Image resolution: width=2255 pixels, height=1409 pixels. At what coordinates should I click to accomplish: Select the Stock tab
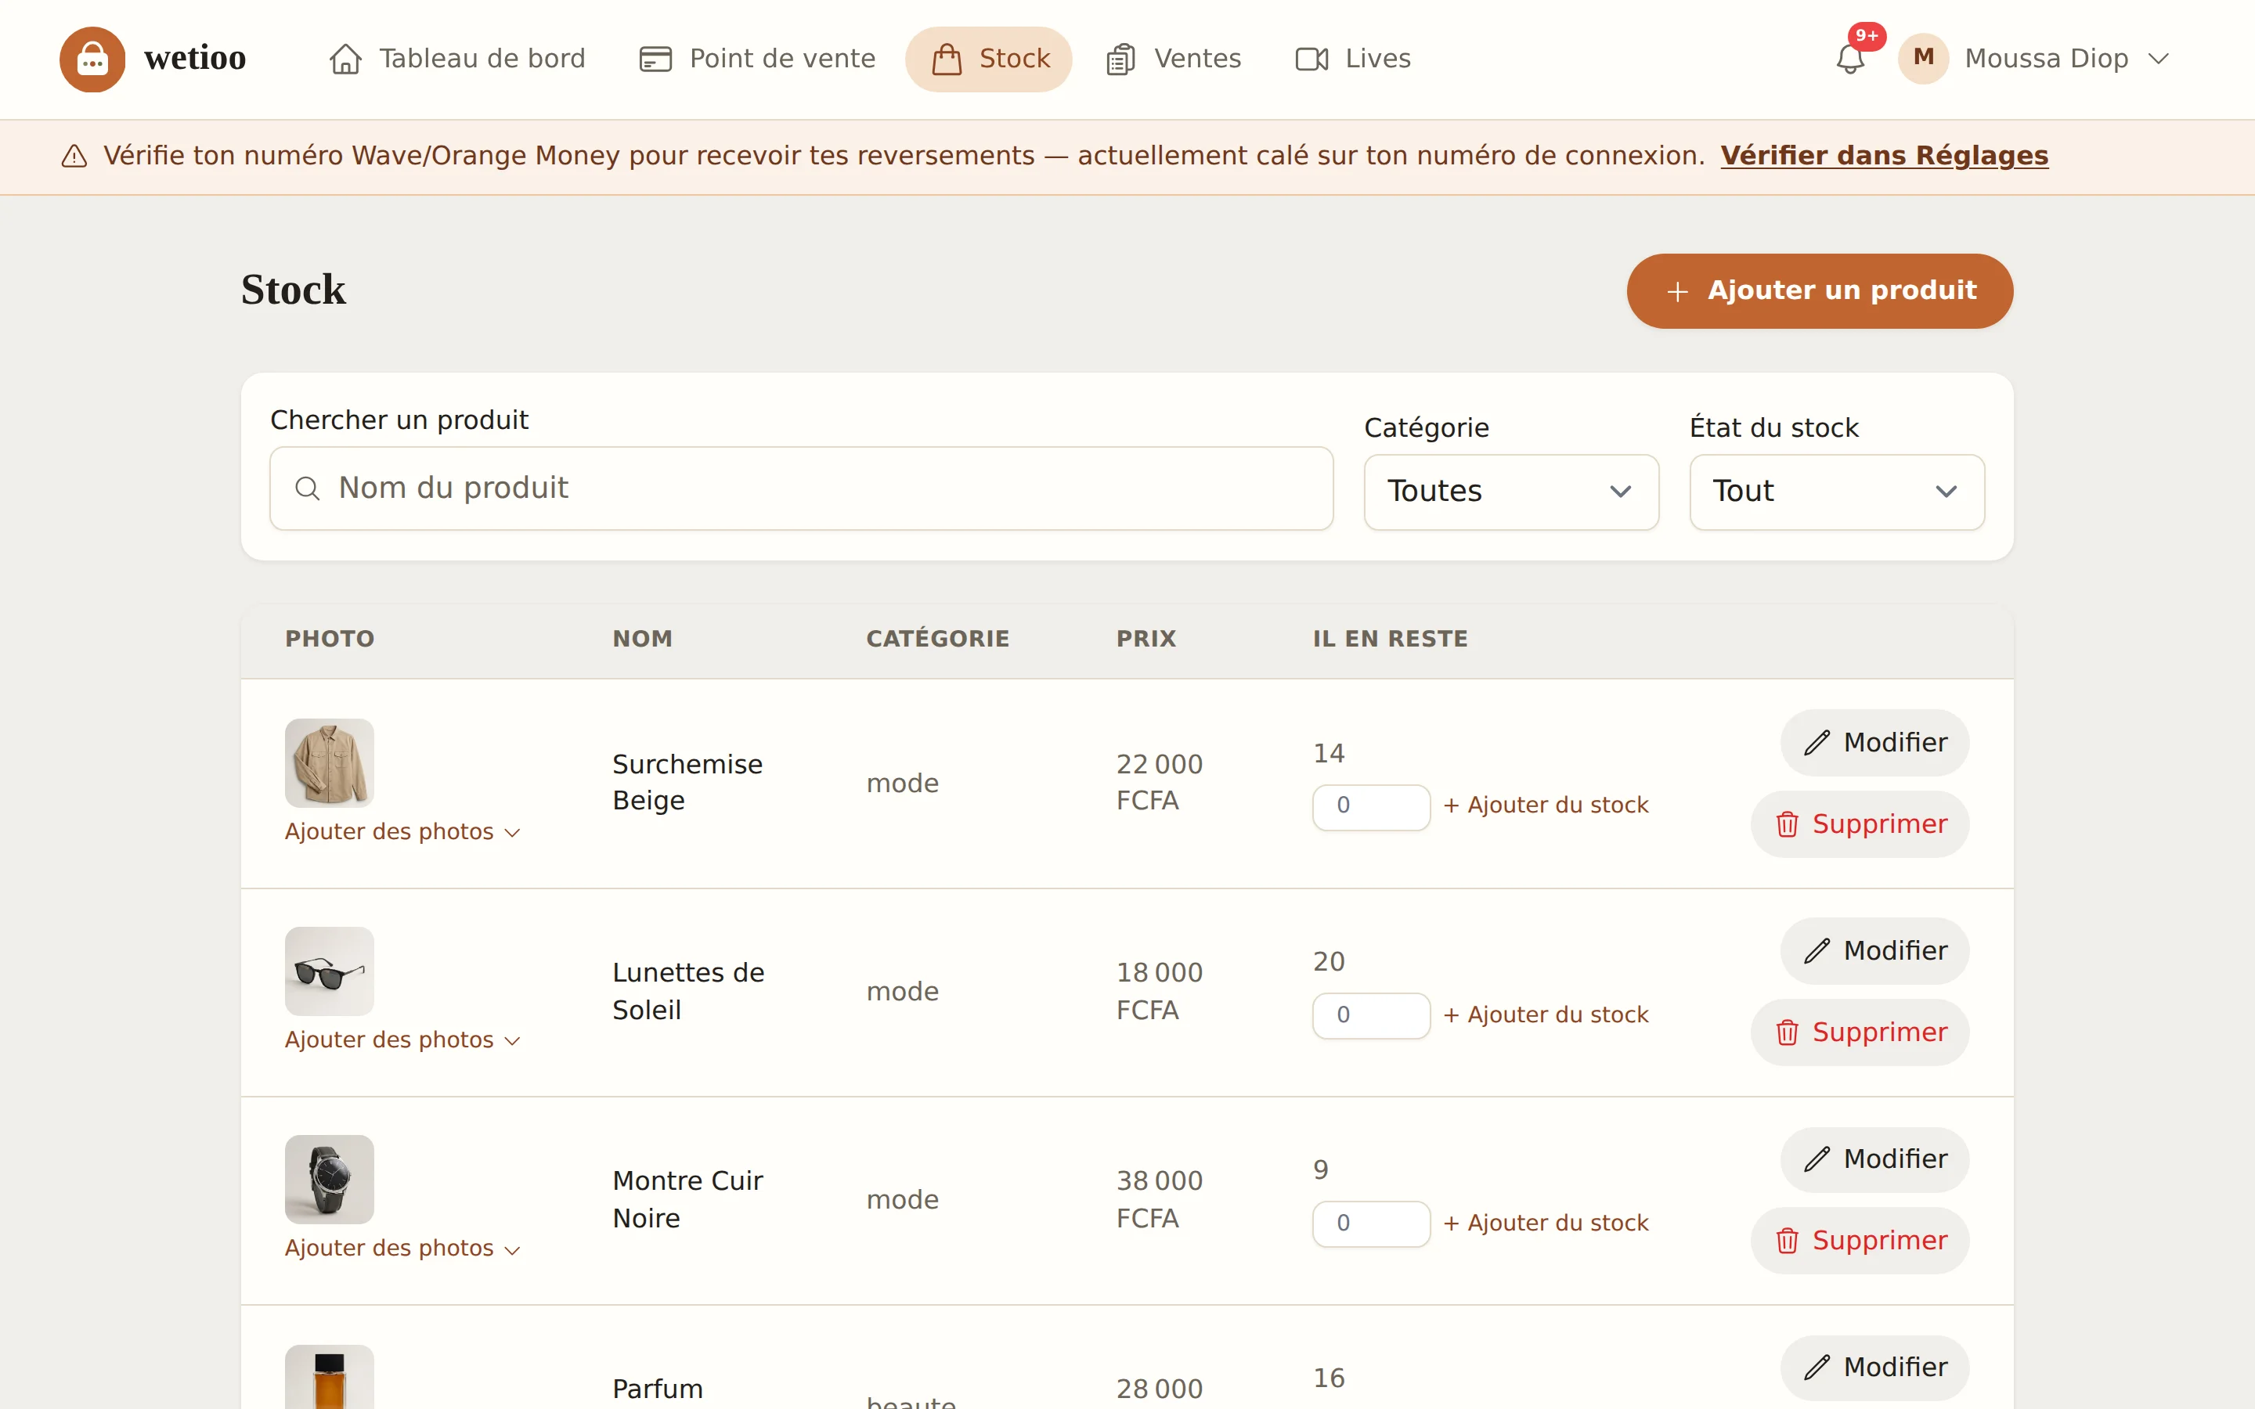pos(989,59)
